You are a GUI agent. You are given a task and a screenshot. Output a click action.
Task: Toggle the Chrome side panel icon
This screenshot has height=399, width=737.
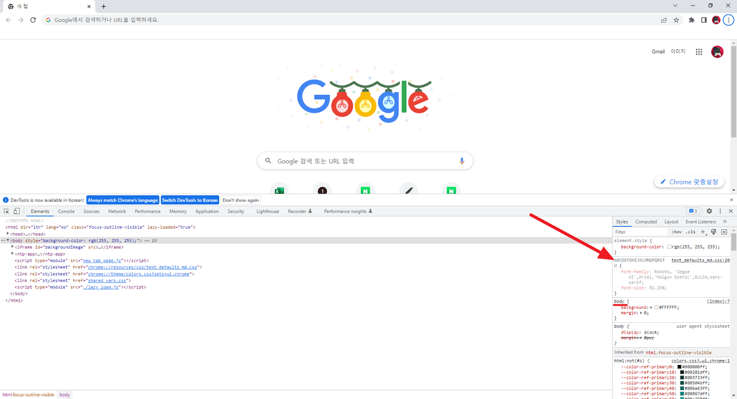click(704, 20)
